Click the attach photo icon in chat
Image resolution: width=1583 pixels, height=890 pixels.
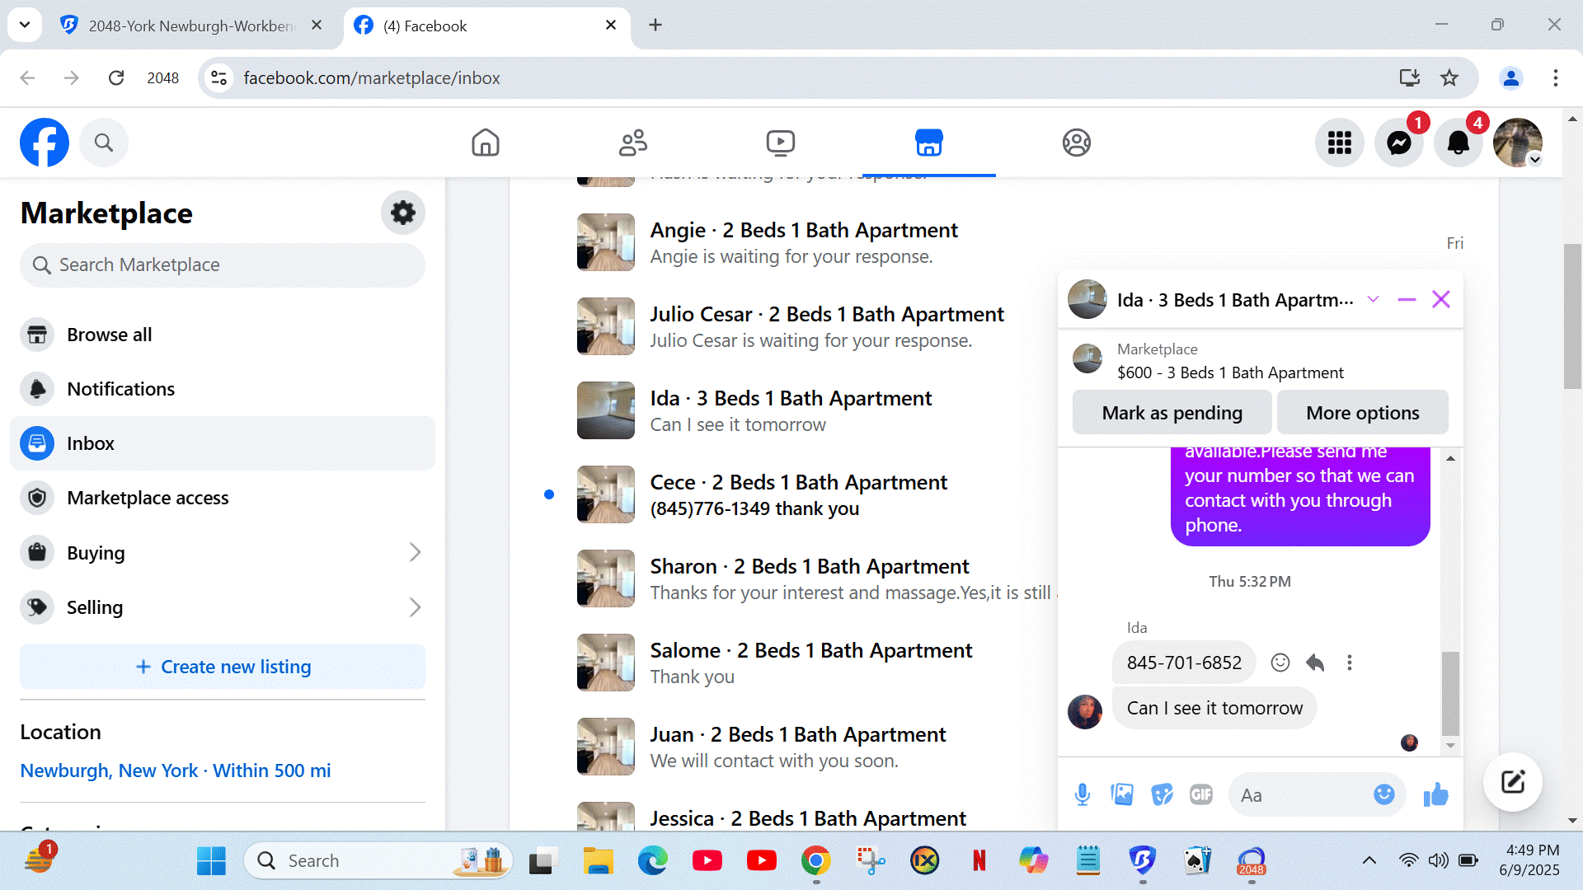(x=1122, y=794)
